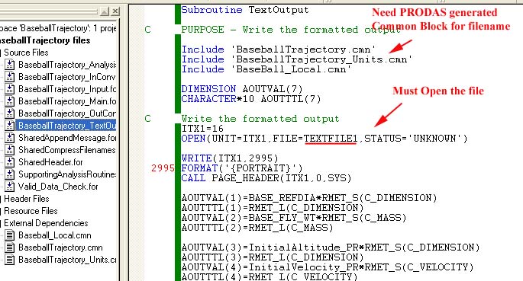Click SupportingAnalysisRoutines file icon
The height and width of the screenshot is (281, 523).
tap(10, 174)
